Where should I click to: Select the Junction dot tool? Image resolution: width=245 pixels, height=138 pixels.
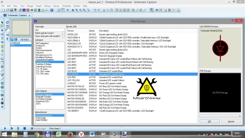(x=2, y=30)
